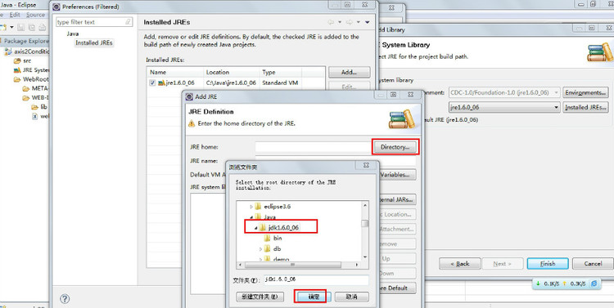Screen dimensions: 614x308
Task: Click the Add... button in Installed JREs
Action: coord(349,72)
